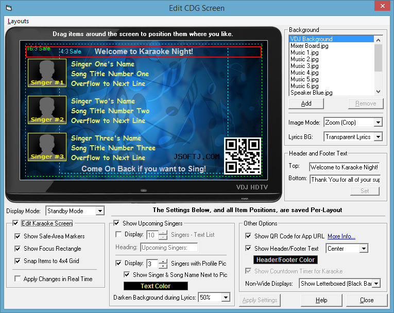The width and height of the screenshot is (394, 313).
Task: Click the Profile Pic singers count field
Action: click(x=152, y=264)
